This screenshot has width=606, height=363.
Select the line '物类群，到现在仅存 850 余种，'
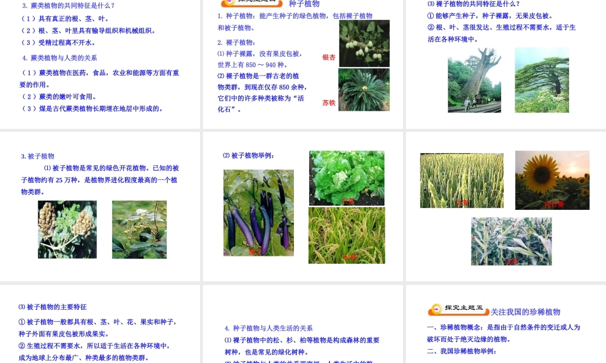[262, 87]
